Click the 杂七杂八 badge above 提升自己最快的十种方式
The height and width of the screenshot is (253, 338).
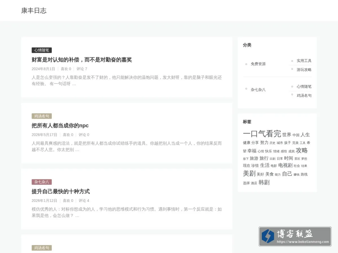point(42,182)
